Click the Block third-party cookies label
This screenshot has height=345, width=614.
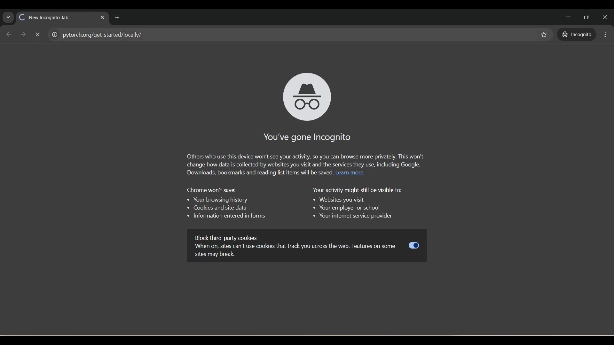(226, 238)
